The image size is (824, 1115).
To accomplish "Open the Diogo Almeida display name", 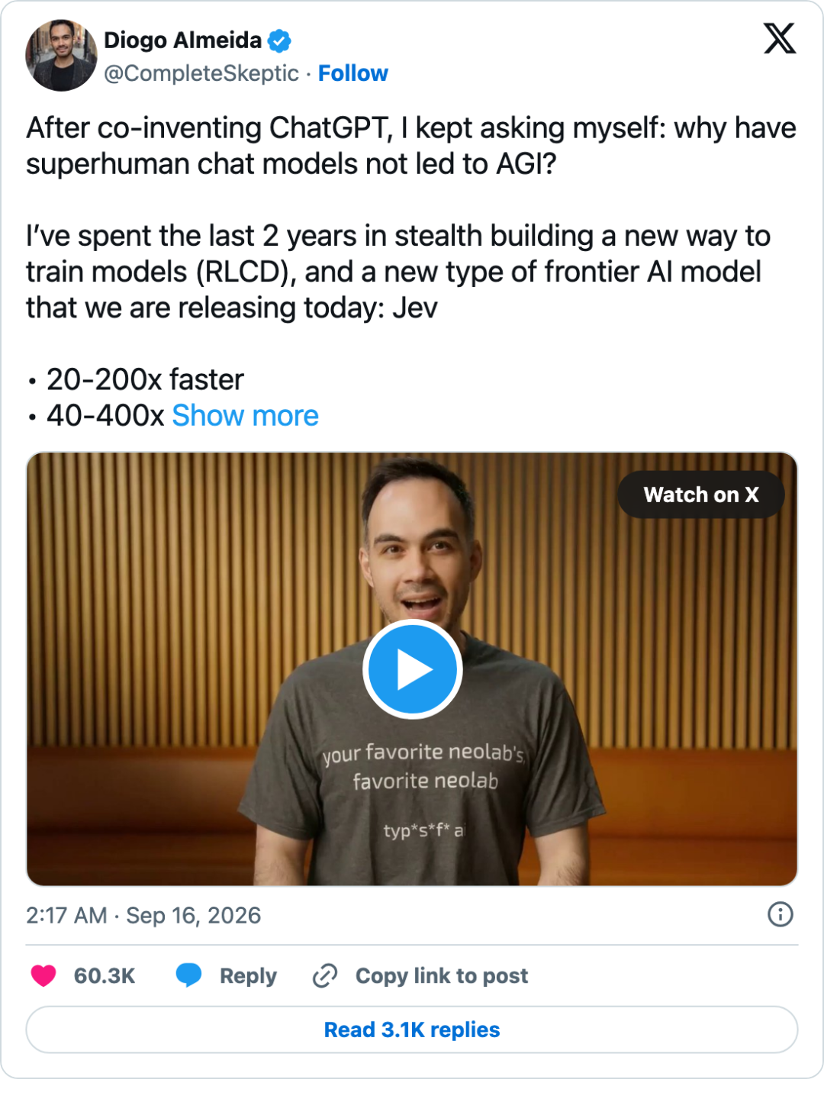I will click(x=182, y=40).
